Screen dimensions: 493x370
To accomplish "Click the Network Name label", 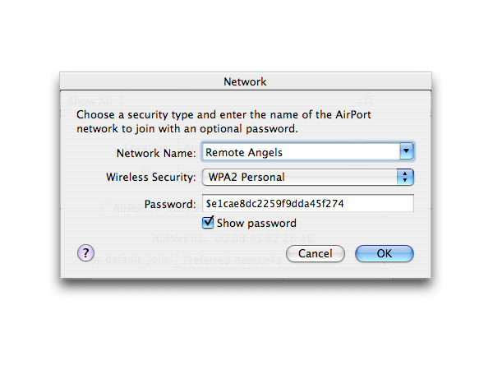I will [156, 153].
